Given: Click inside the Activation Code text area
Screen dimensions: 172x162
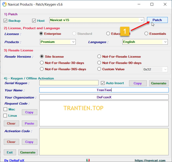Looking at the screenshot, I should (104, 142).
